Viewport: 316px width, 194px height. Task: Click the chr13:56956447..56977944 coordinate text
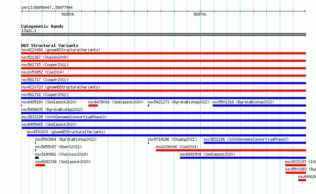pyautogui.click(x=47, y=7)
